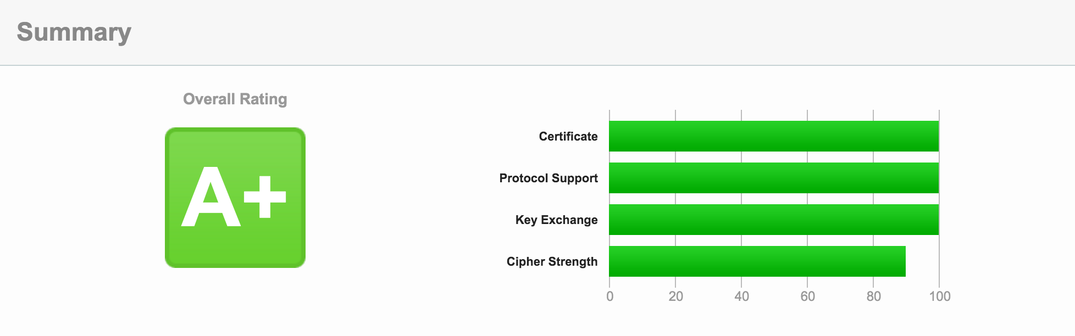Click the 100 axis tick label

[x=939, y=296]
